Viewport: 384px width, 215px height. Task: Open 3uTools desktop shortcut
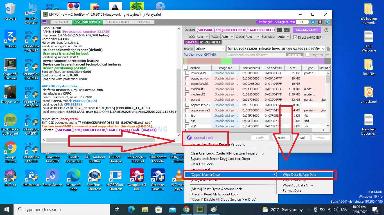click(10, 39)
